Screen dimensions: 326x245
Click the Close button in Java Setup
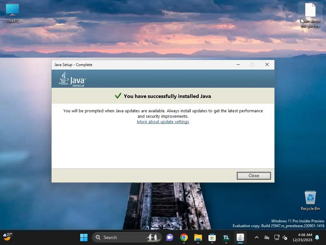[x=254, y=176]
